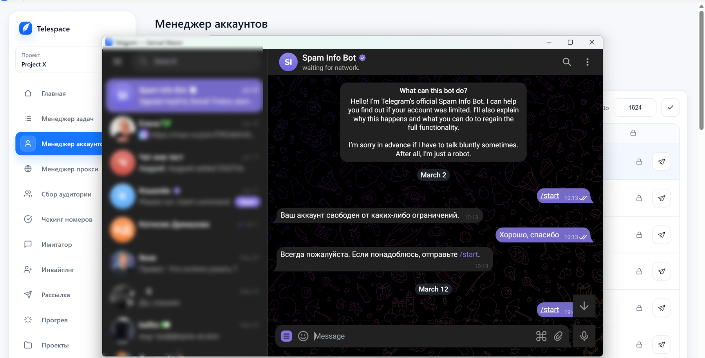This screenshot has height=358, width=705.
Task: Click the selected Spam Info Bot chat row
Action: pyautogui.click(x=184, y=95)
